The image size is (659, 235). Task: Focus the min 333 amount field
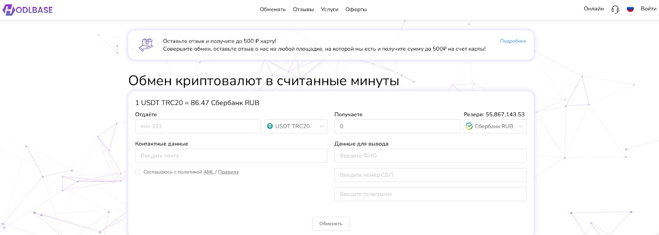[198, 126]
